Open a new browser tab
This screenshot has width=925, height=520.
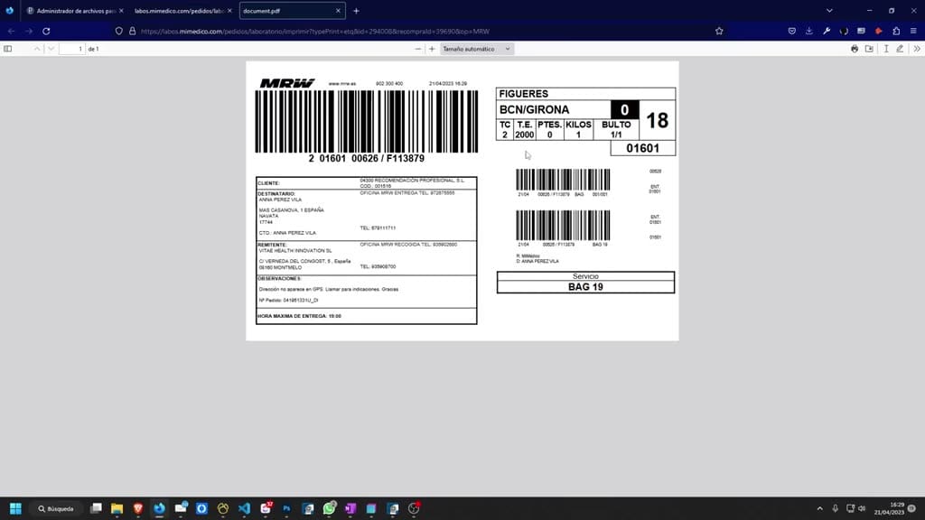356,11
